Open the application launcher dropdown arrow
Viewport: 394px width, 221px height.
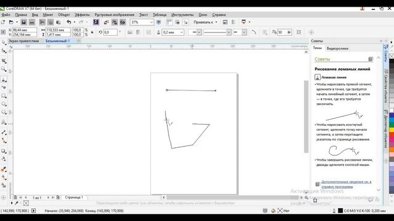(249, 22)
